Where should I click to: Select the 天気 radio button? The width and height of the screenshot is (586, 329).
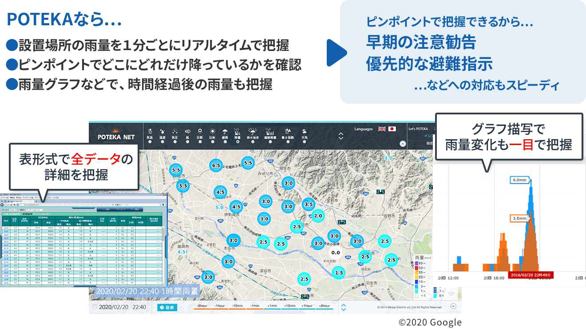pyautogui.click(x=305, y=141)
